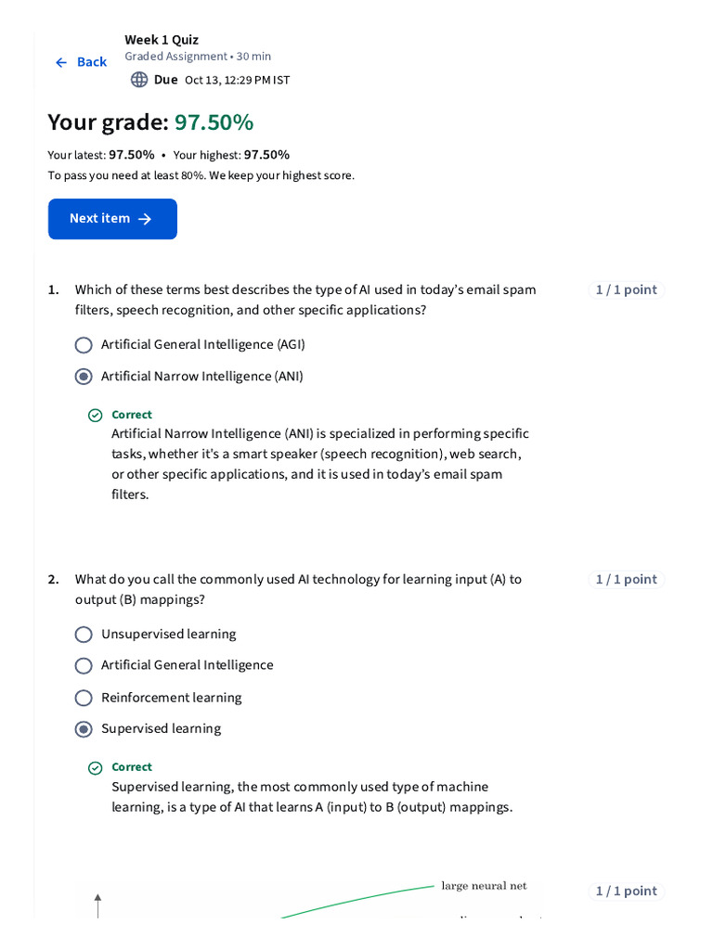Select Artificial General Intelligence (AGI) radio option
Image resolution: width=713 pixels, height=950 pixels.
(84, 345)
